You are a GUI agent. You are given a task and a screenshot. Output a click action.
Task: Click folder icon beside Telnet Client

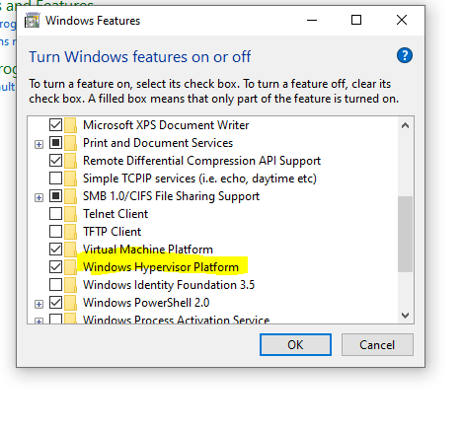point(70,214)
